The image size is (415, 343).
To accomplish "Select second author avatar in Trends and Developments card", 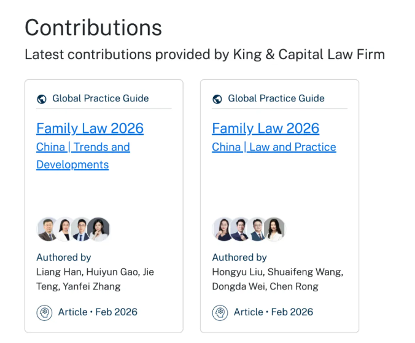I will pyautogui.click(x=64, y=229).
